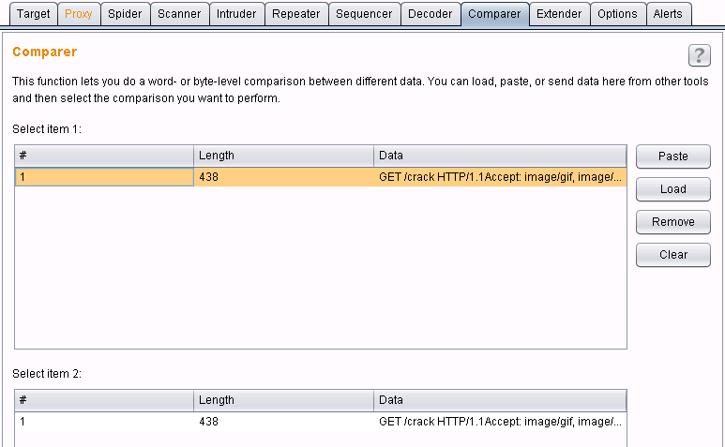This screenshot has height=447, width=725.
Task: Sort item 1 table by Data column
Action: point(500,156)
